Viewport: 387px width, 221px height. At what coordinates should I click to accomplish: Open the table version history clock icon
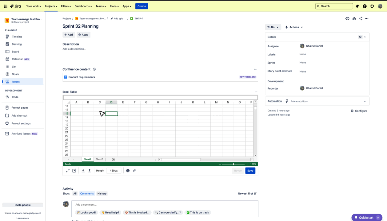(x=128, y=170)
